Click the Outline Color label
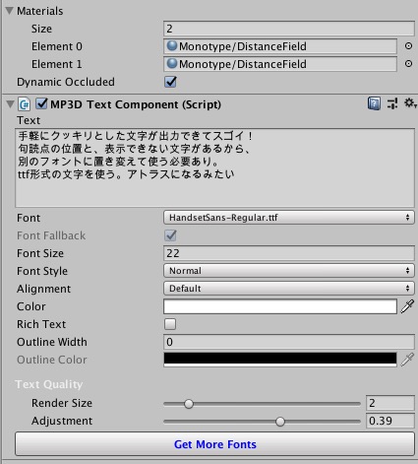418x464 pixels. pos(52,360)
